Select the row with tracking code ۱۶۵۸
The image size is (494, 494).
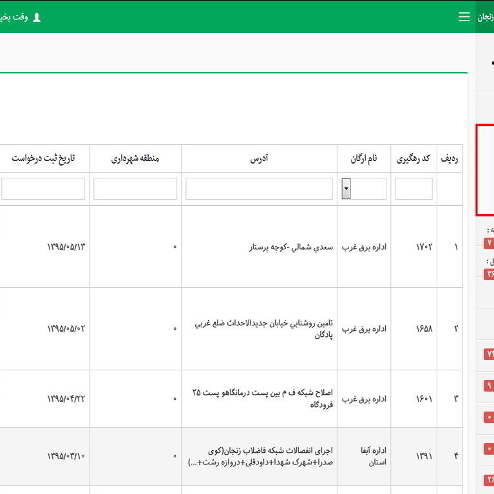pos(423,328)
